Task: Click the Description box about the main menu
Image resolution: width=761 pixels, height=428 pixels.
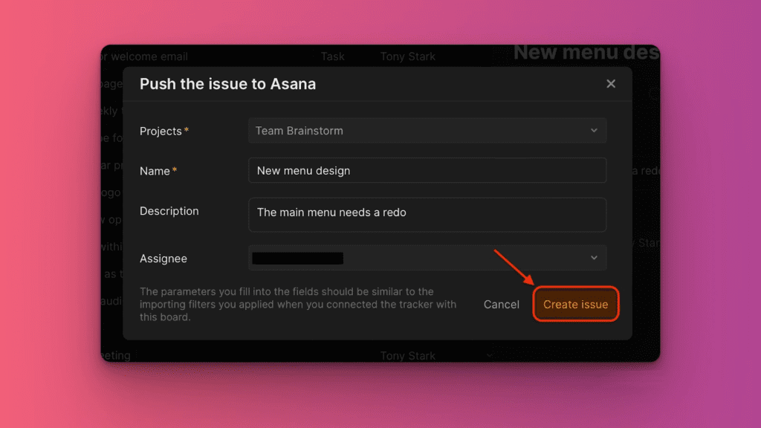Action: pos(427,214)
